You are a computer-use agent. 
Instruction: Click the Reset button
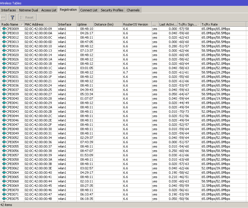(x=27, y=17)
